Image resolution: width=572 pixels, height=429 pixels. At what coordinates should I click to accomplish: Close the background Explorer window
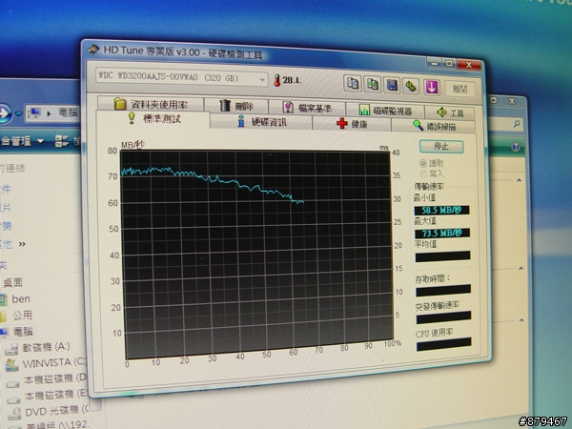pyautogui.click(x=512, y=101)
